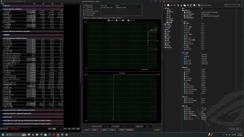Click the CPU chip icon in AIDA64 toolbar
244x137 pixels.
[171, 5]
